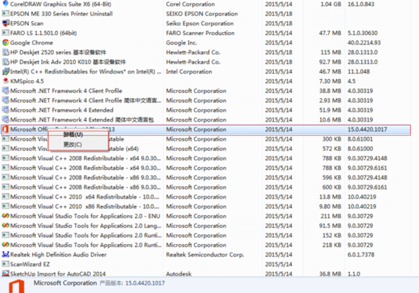419x293 pixels.
Task: Select the Intel(R) C++ Redistributables icon
Action: [x=6, y=71]
